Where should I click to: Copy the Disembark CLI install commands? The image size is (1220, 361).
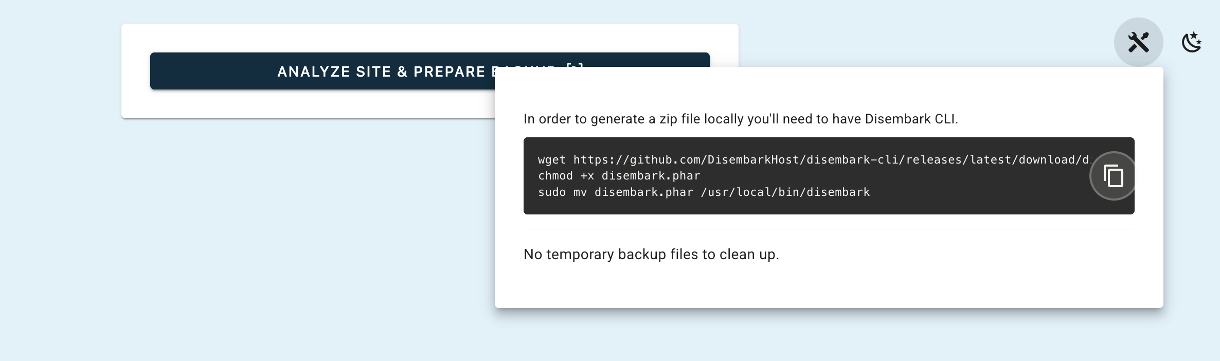click(1113, 176)
